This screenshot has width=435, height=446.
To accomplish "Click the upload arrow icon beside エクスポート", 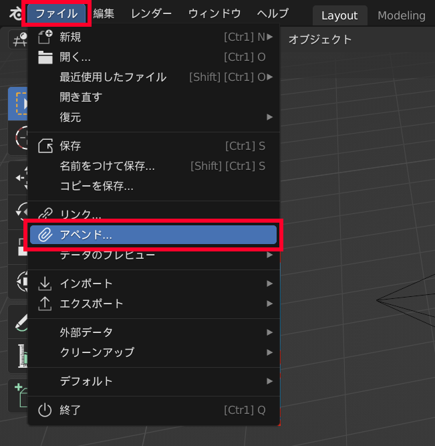I will coord(45,304).
